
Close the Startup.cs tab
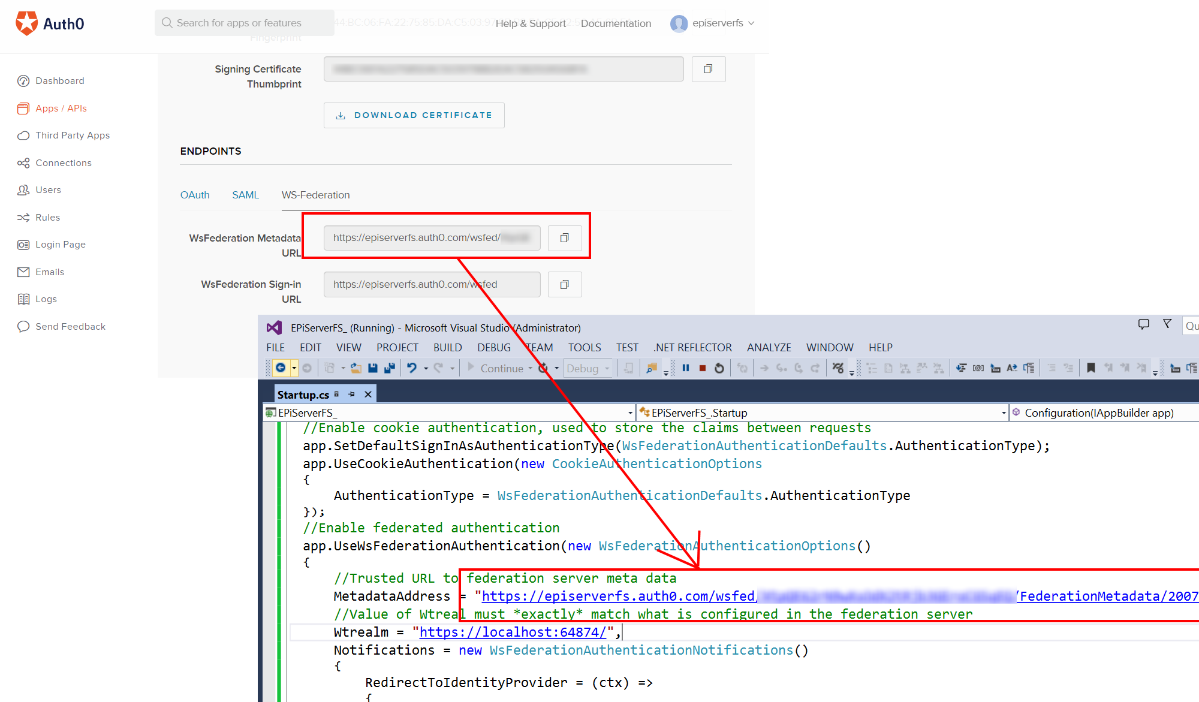pos(368,394)
